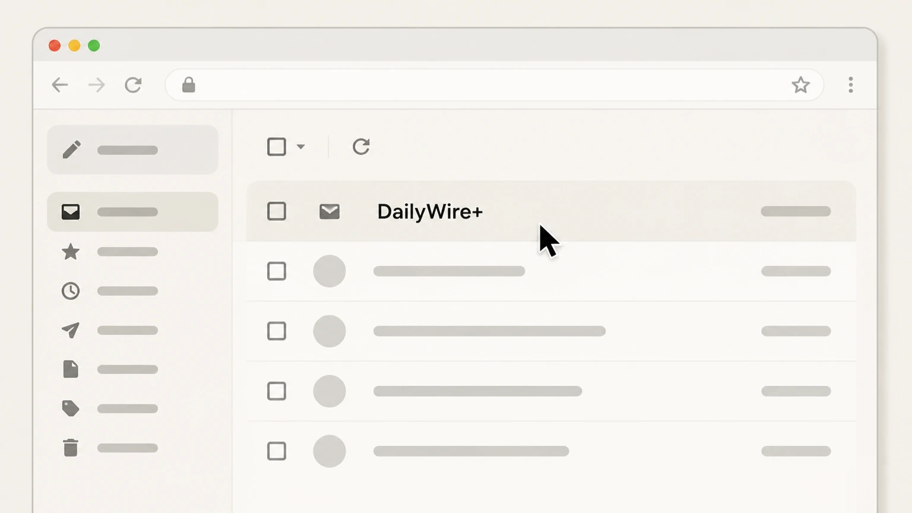Open the browser three-dot menu
This screenshot has width=912, height=513.
click(851, 85)
